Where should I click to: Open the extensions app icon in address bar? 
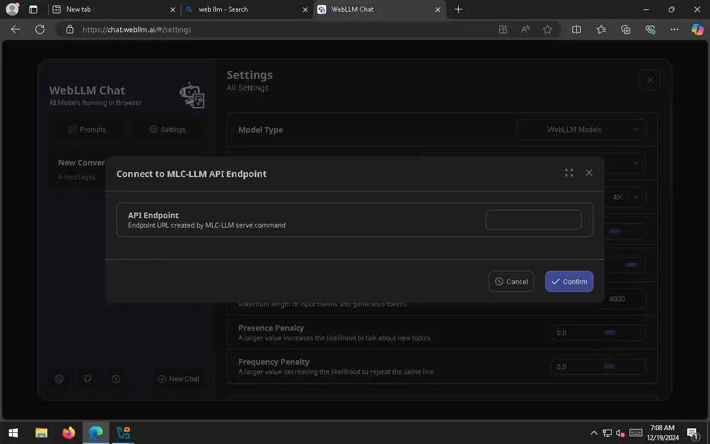coord(503,29)
